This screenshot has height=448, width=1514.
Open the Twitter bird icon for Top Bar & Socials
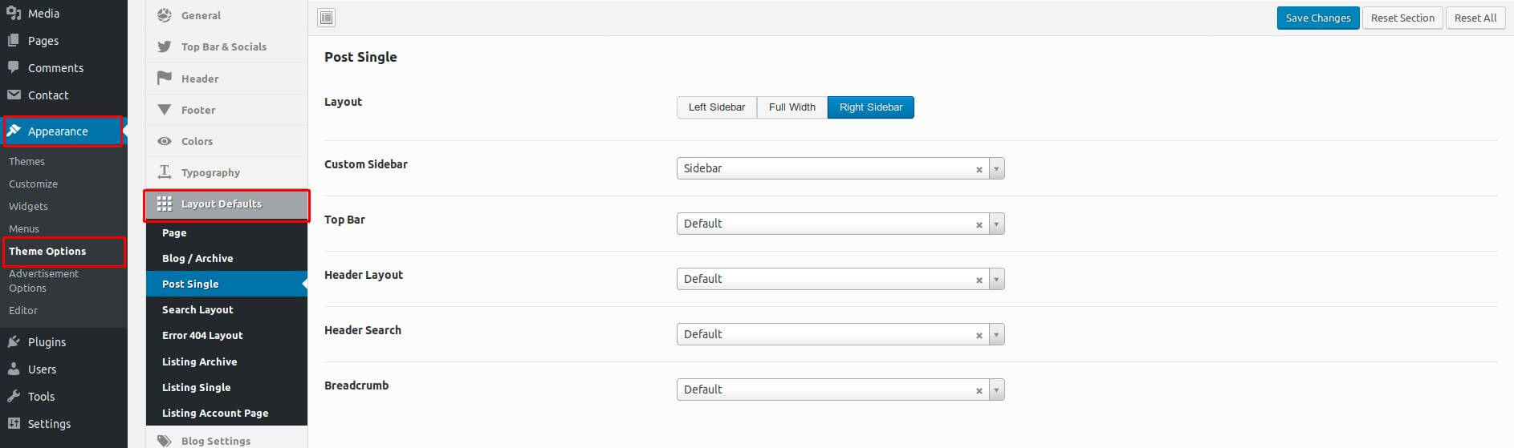click(165, 46)
